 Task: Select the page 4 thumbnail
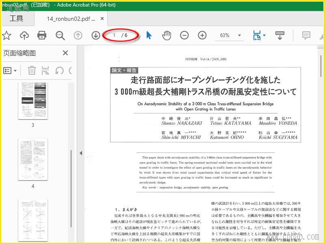coord(33,159)
